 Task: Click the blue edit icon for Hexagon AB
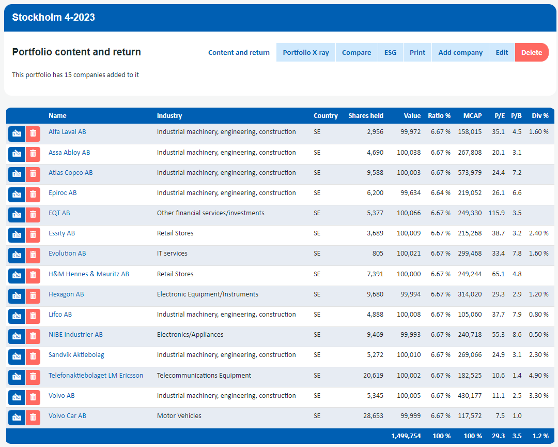[17, 296]
